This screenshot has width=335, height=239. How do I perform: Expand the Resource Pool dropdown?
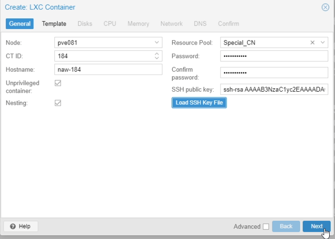[x=322, y=43]
